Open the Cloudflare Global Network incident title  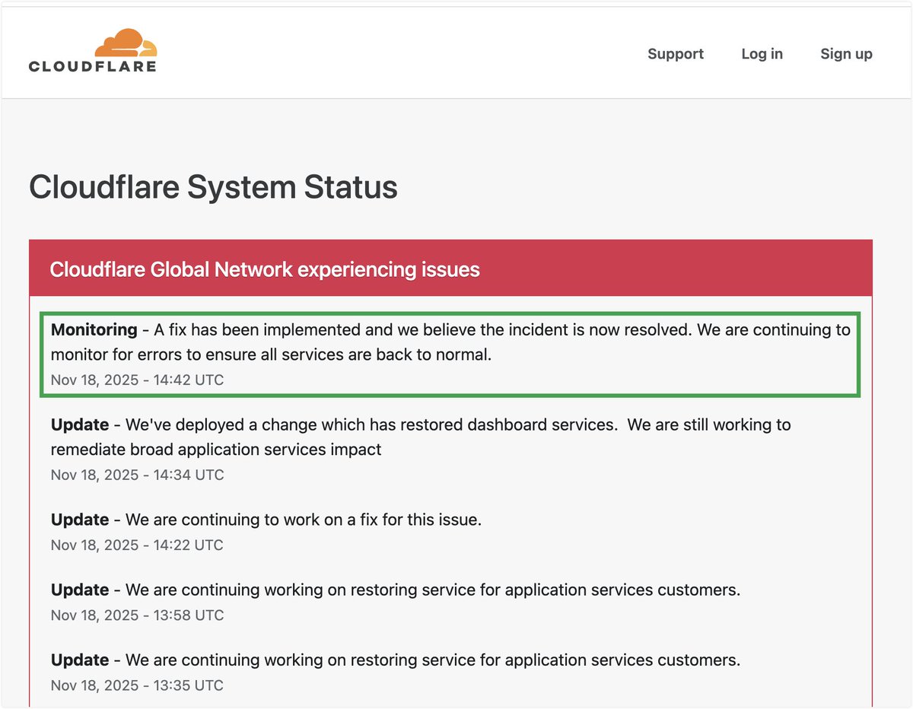click(264, 269)
